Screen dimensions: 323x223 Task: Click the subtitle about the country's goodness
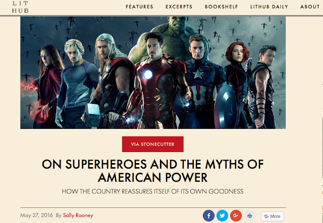152,192
